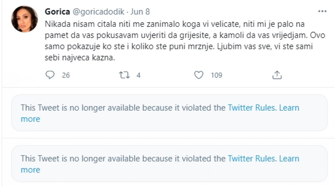Viewport: 335px width, 186px height.
Task: Click the retweet count 4
Action: click(x=139, y=75)
